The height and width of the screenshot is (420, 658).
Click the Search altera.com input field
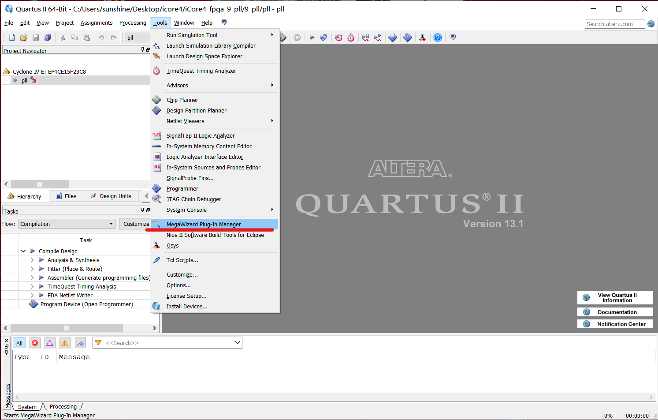(x=614, y=24)
